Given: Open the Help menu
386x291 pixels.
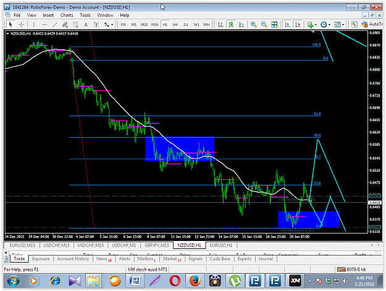Looking at the screenshot, I should 125,15.
